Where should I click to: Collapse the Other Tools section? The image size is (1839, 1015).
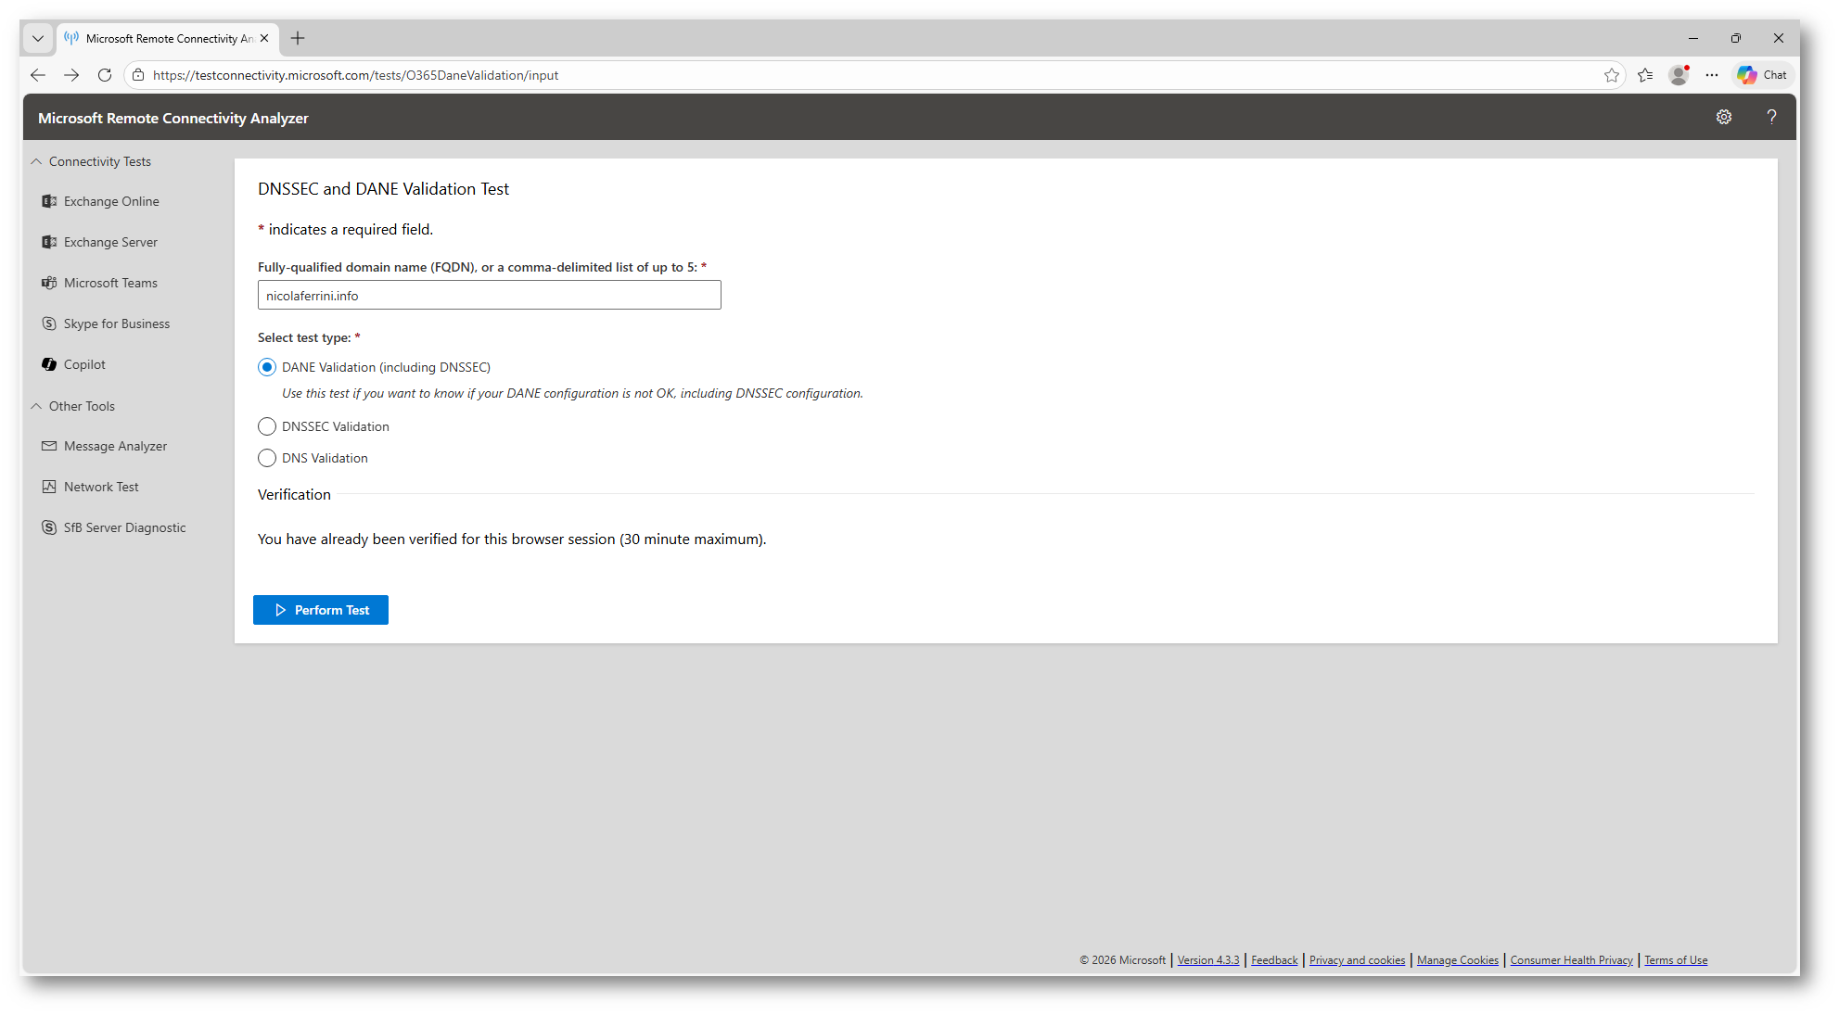pos(36,406)
